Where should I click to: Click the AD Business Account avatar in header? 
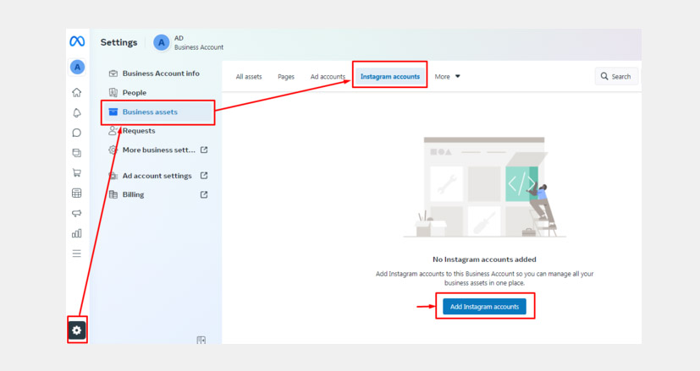(162, 43)
